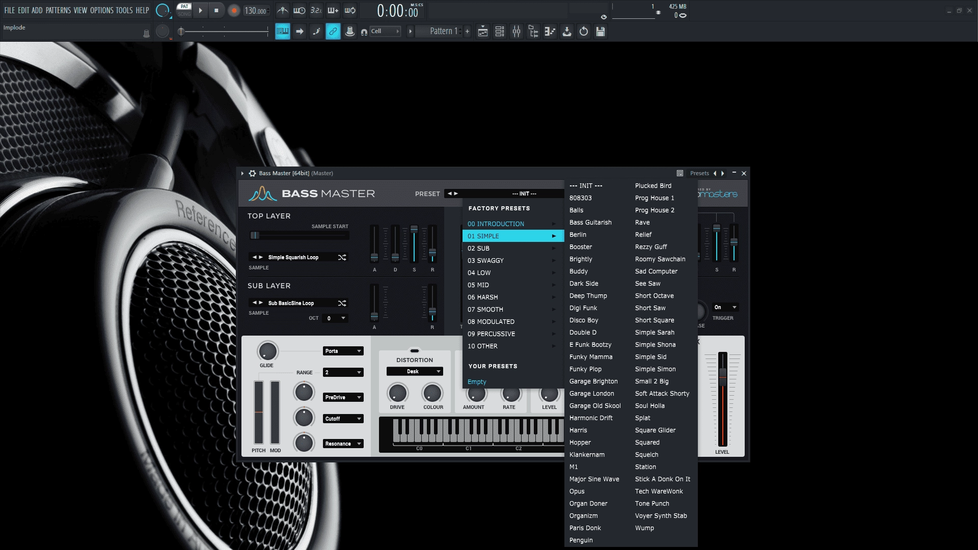Image resolution: width=978 pixels, height=550 pixels.
Task: Click the save floppy disk icon
Action: [601, 32]
